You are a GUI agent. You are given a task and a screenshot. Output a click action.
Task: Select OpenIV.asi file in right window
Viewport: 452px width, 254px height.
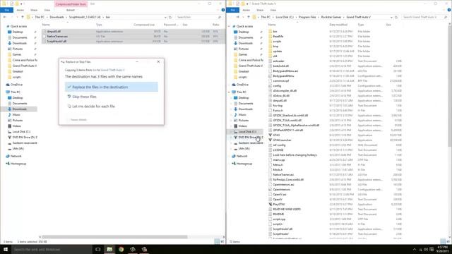tap(280, 195)
